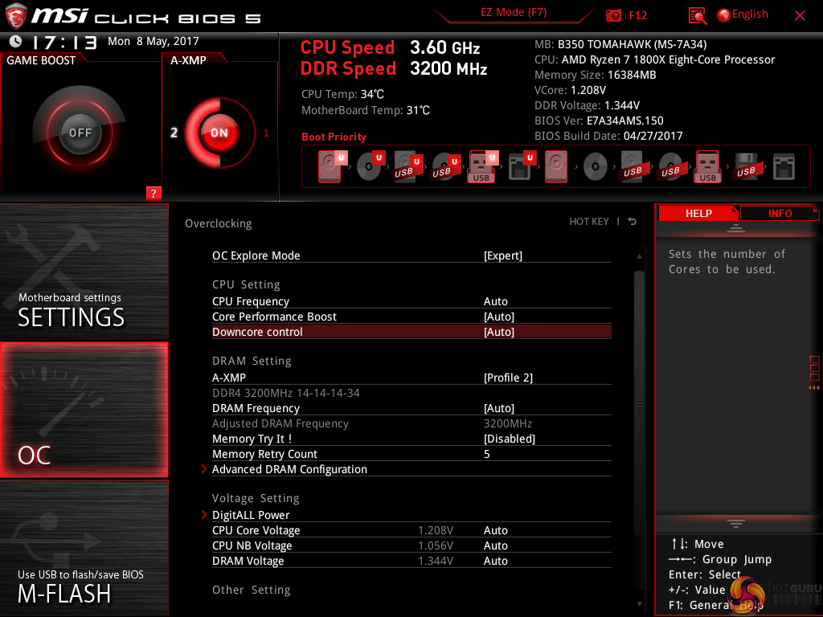Viewport: 823px width, 617px height.
Task: Select the legacy USB key boot icon
Action: [x=708, y=166]
